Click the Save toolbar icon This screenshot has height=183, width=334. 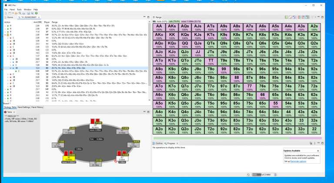tap(29, 13)
